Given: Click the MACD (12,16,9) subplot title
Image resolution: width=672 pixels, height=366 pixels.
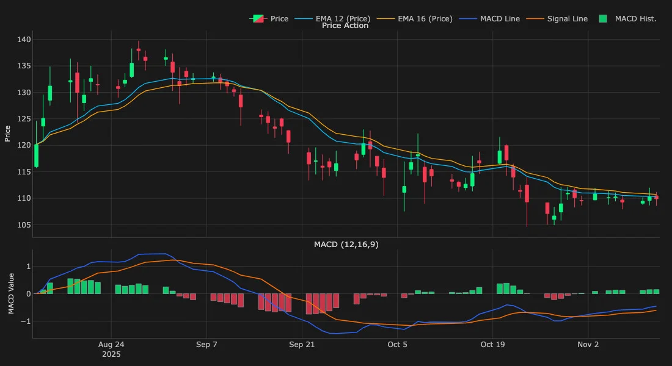Looking at the screenshot, I should coord(346,245).
